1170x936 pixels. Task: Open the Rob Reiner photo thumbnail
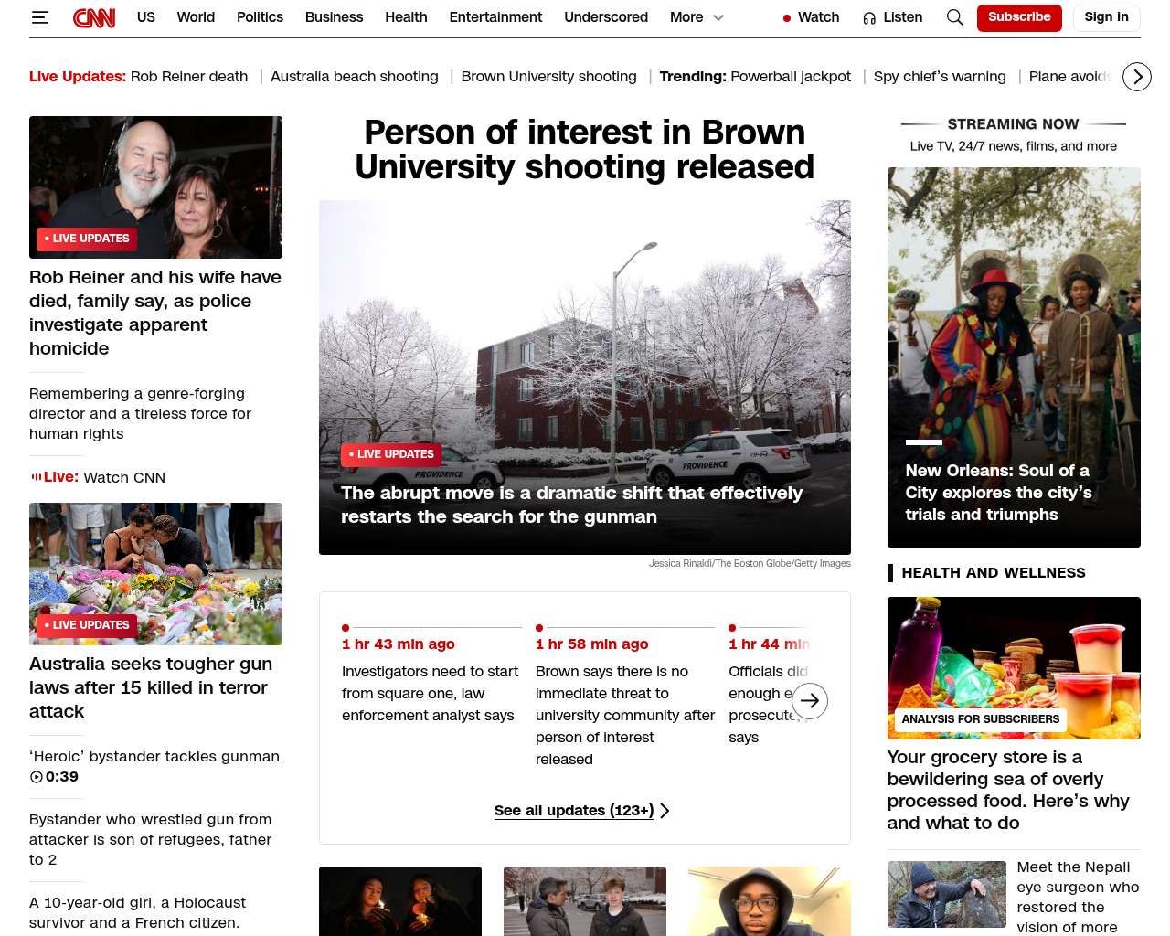tap(155, 186)
